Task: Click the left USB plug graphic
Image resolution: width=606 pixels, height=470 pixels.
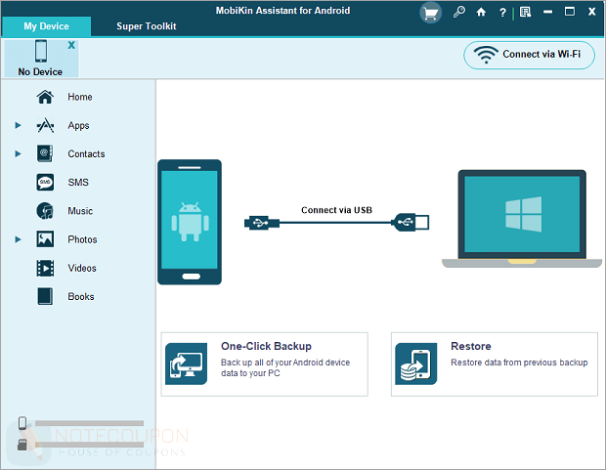Action: 262,223
